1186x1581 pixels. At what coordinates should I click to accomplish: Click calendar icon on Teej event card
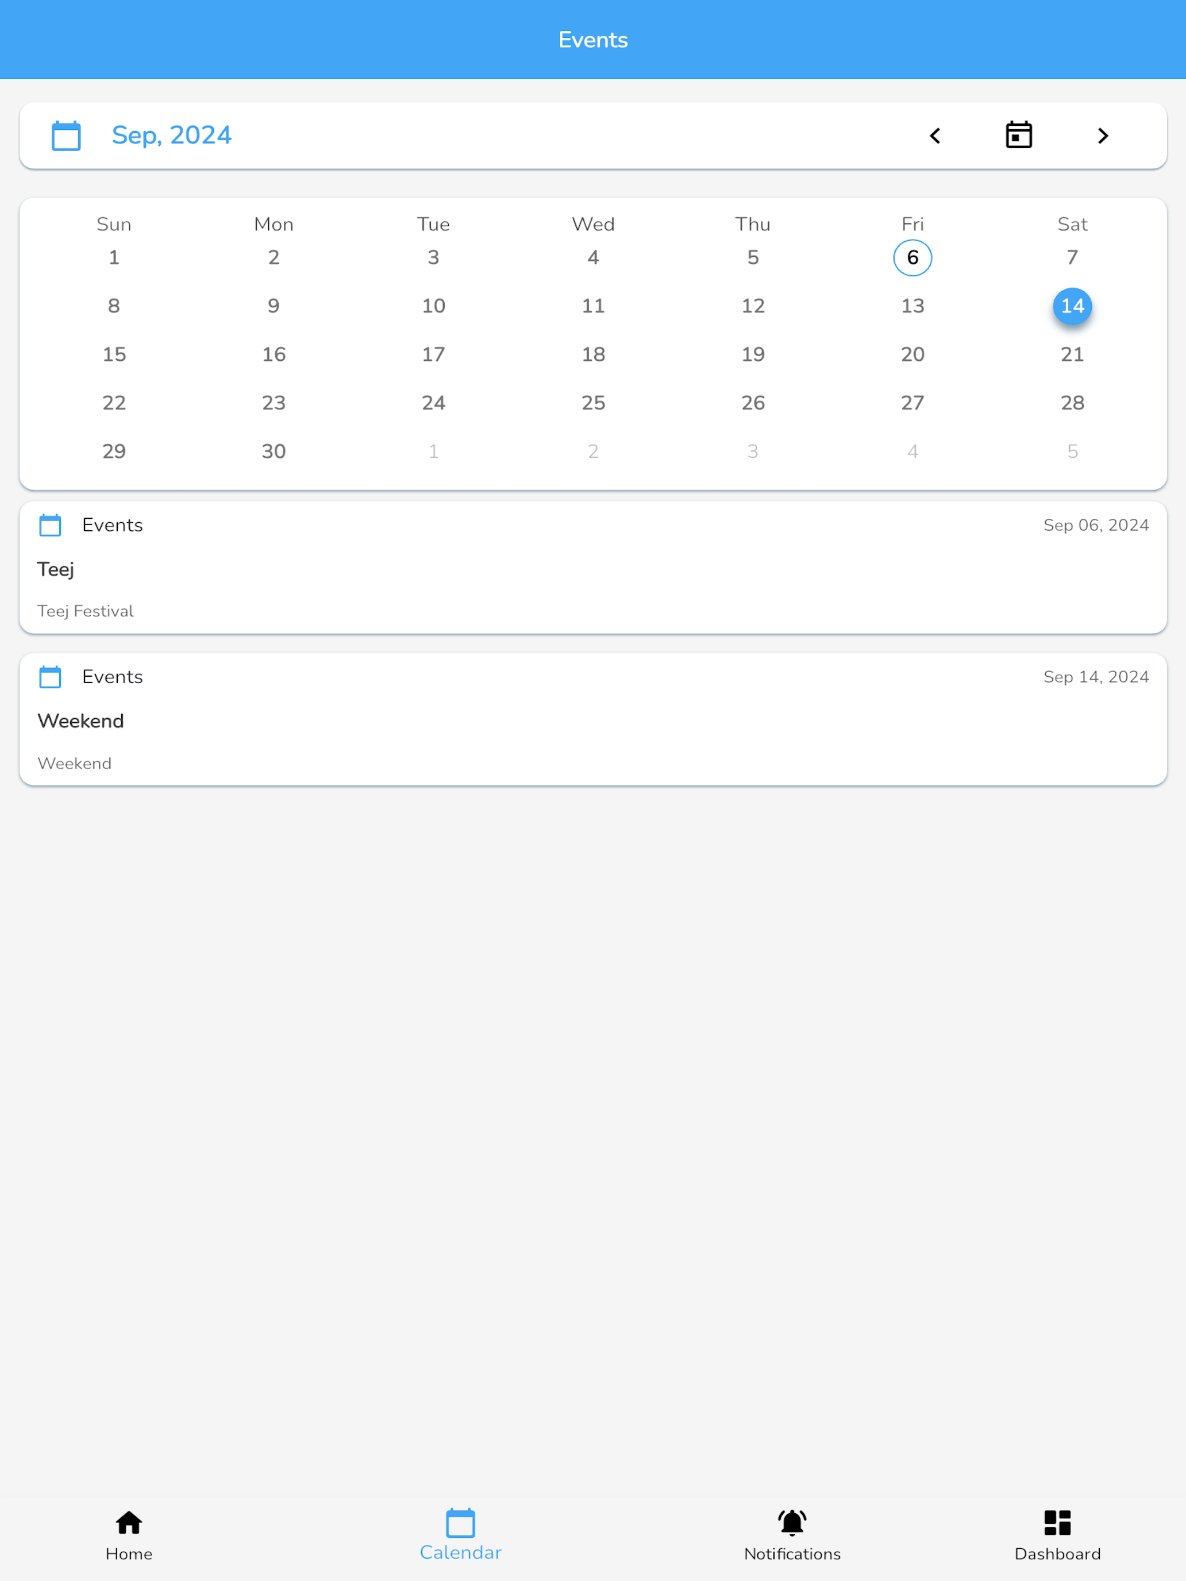50,525
